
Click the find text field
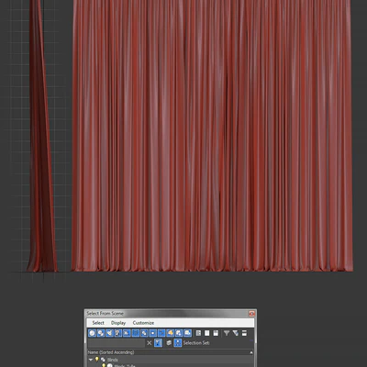point(117,343)
